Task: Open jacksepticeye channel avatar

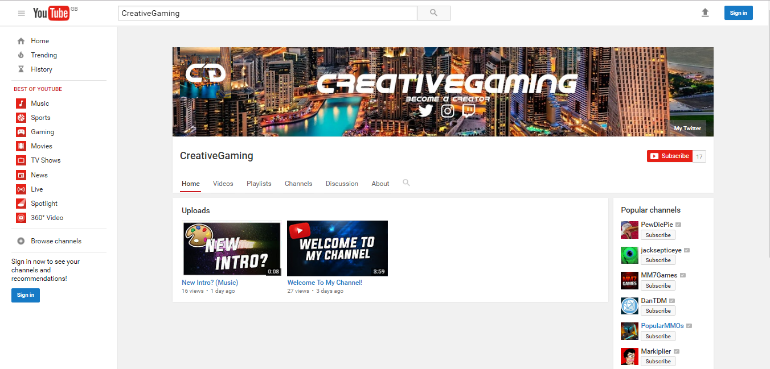Action: coord(629,255)
